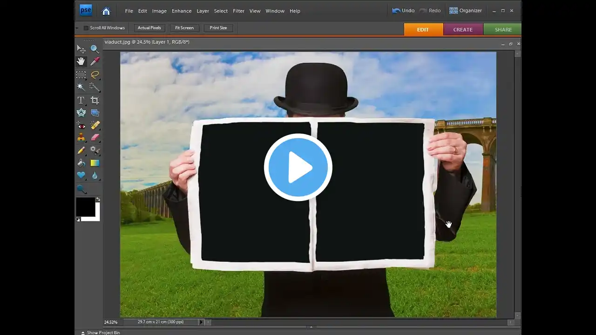
Task: Select the Red Eye Removal tool
Action: coord(81,125)
